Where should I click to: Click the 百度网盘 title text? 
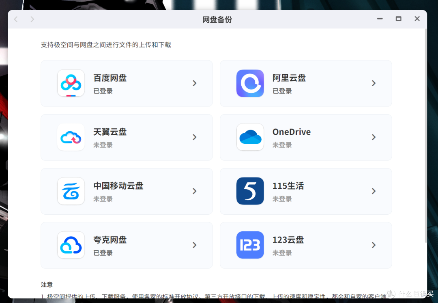(110, 78)
